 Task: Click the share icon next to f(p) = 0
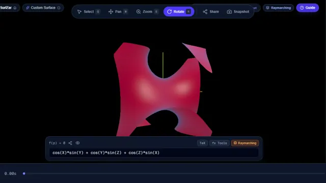tap(70, 143)
